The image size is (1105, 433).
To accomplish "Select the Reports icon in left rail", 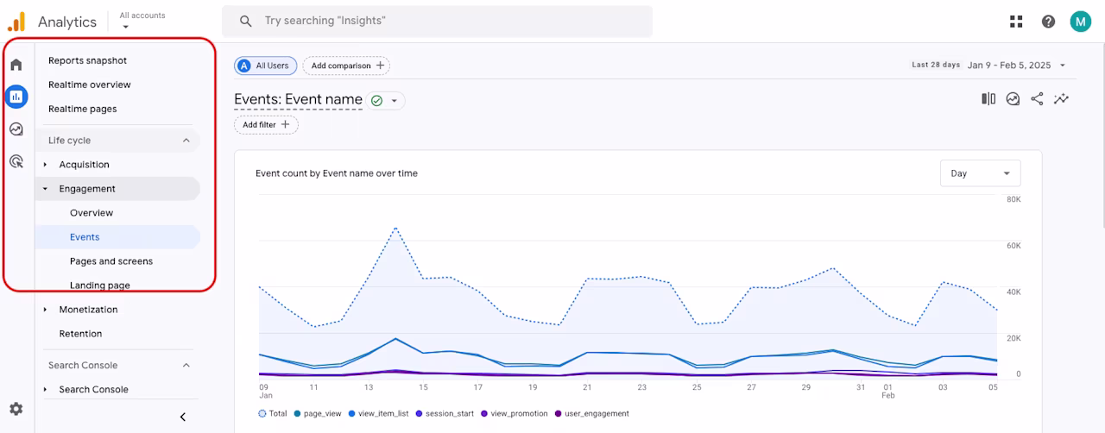I will [16, 97].
